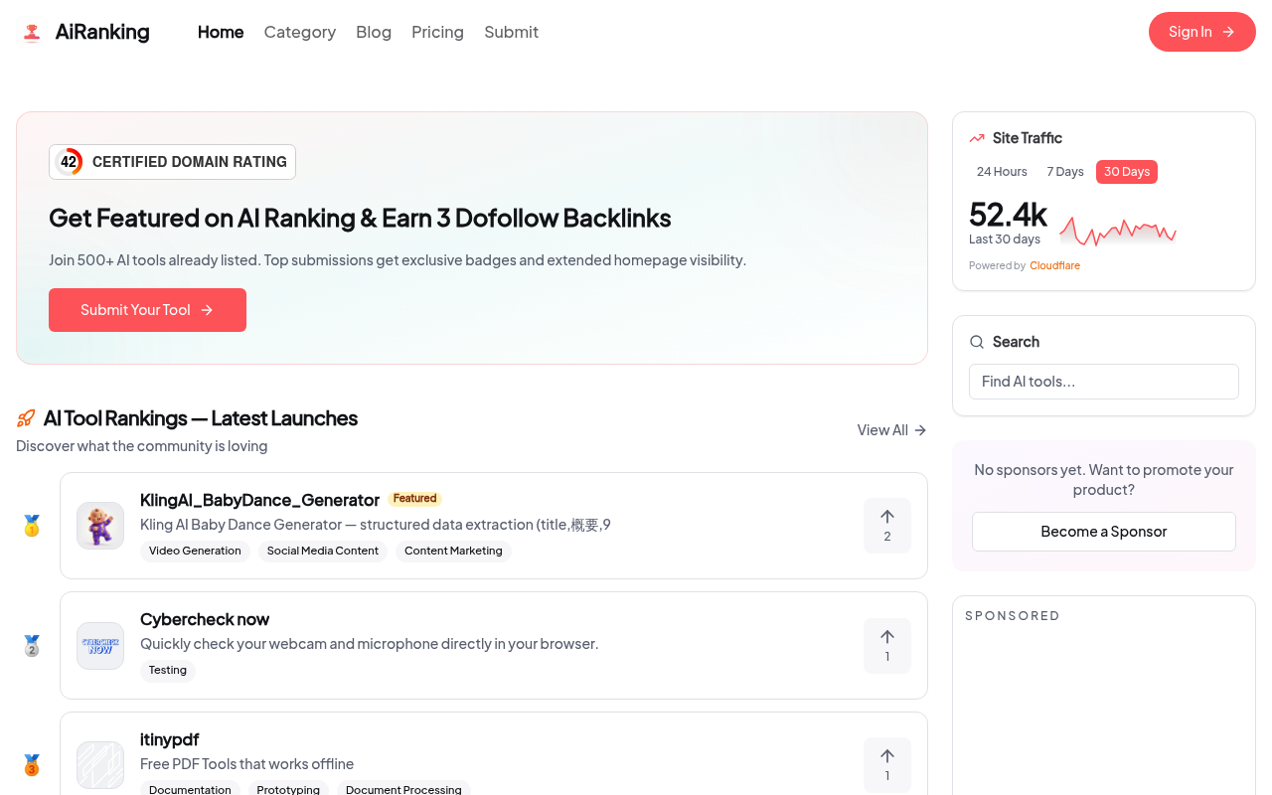Image resolution: width=1272 pixels, height=795 pixels.
Task: Click Become a Sponsor button
Action: pos(1104,532)
